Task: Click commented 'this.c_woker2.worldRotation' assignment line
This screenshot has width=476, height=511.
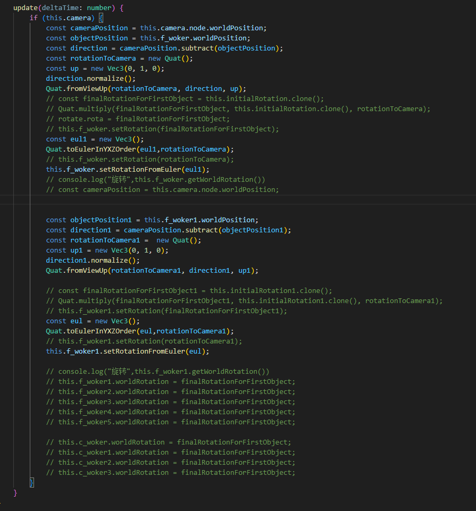Action: 171,463
